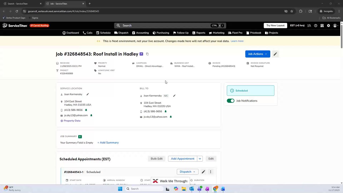The height and width of the screenshot is (193, 343).
Task: Click the Try New Layout button
Action: pyautogui.click(x=275, y=25)
